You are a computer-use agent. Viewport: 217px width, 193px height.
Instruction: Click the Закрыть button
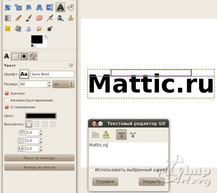pyautogui.click(x=152, y=181)
